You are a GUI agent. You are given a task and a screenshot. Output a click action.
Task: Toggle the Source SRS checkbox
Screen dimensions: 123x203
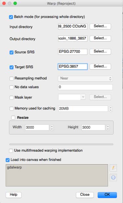click(x=11, y=52)
